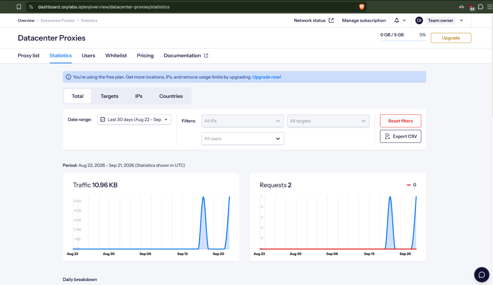Open the All users filter dropdown
The image size is (493, 285).
242,139
